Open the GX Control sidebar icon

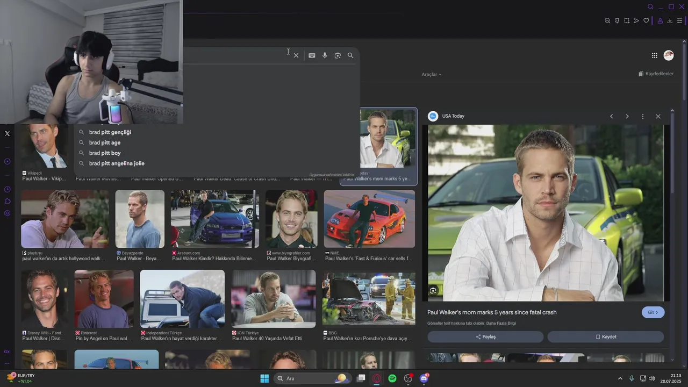(x=7, y=352)
